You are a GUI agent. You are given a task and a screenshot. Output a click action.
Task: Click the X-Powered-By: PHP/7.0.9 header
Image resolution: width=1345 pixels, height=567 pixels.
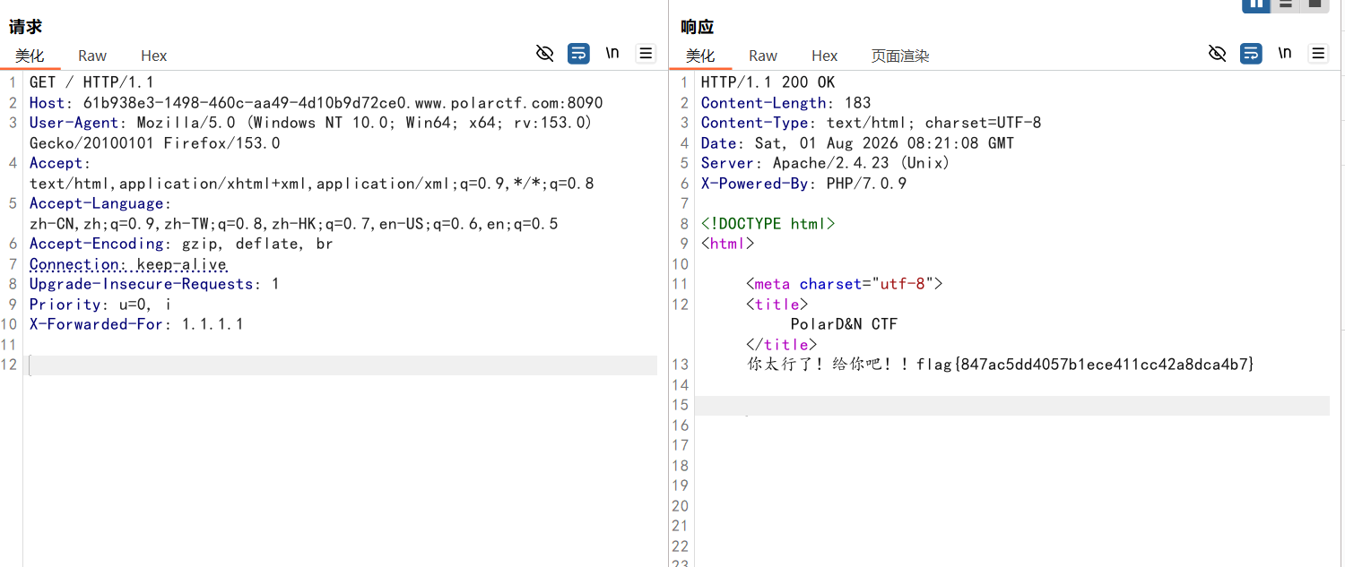coord(804,184)
